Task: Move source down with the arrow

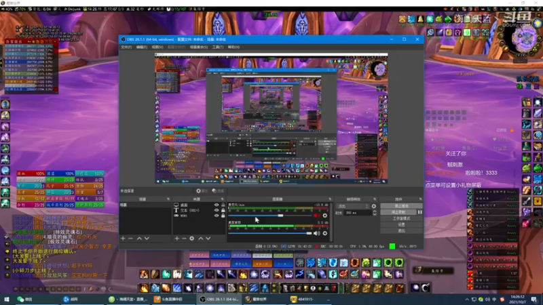Action: (208, 239)
